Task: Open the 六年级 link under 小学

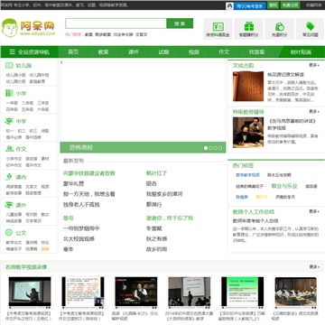Action: (43, 109)
